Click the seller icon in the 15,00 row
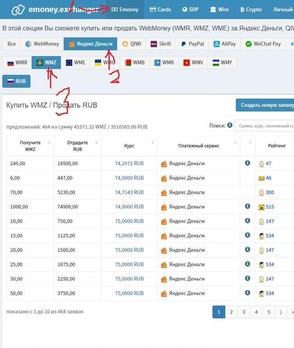Image resolution: width=294 pixels, height=348 pixels. (261, 236)
